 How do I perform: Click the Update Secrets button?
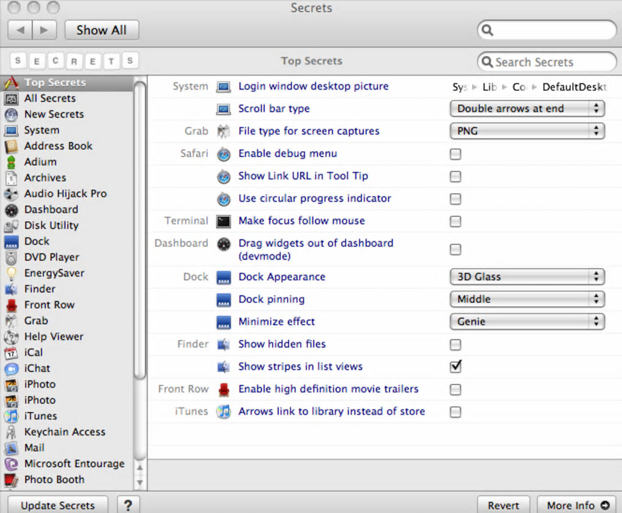tap(58, 505)
